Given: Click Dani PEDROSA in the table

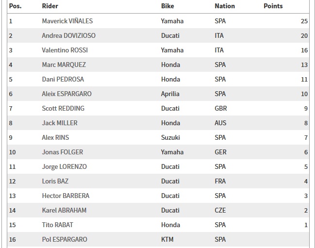Looking at the screenshot, I should [x=62, y=80].
